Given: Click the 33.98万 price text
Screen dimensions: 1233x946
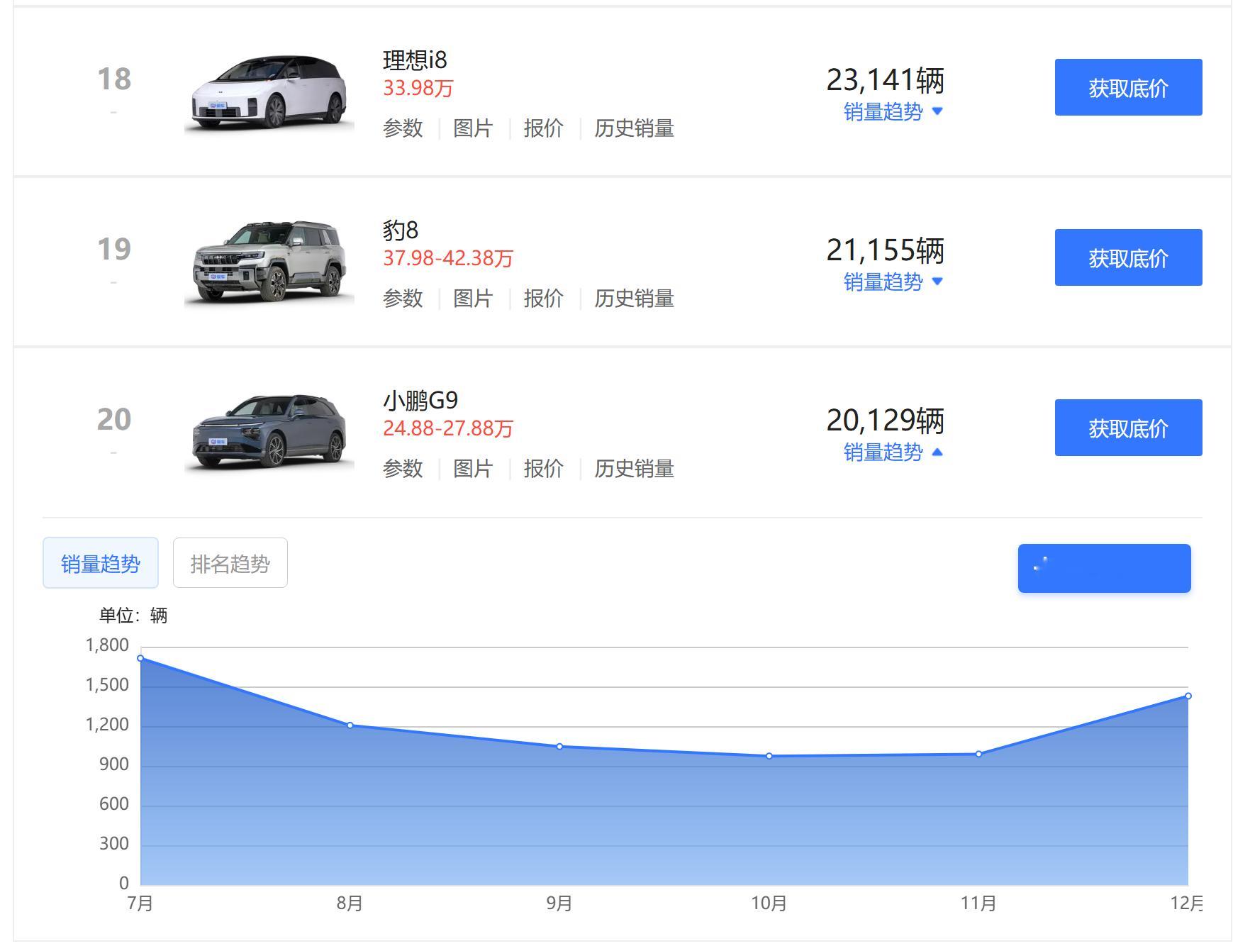Looking at the screenshot, I should pos(418,89).
